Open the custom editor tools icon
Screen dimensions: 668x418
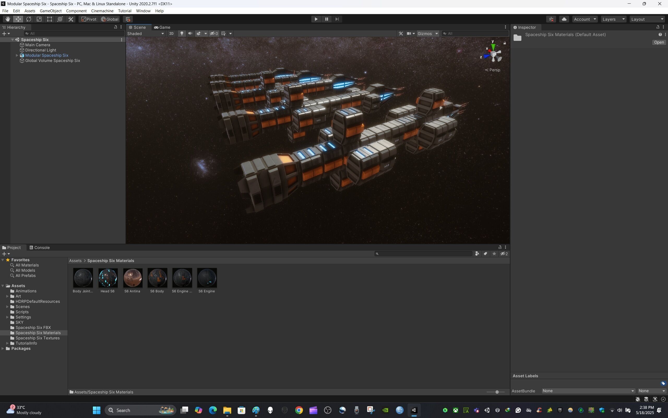[x=71, y=19]
